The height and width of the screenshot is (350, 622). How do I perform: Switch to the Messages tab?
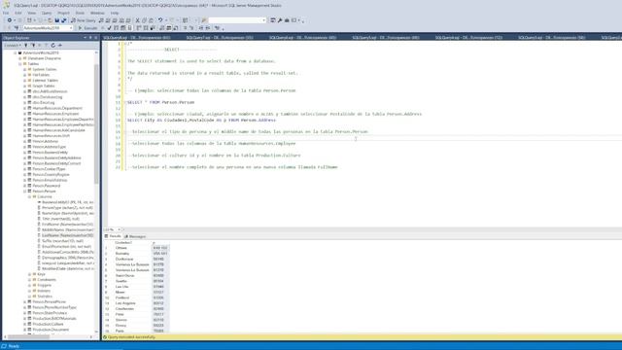coord(135,236)
